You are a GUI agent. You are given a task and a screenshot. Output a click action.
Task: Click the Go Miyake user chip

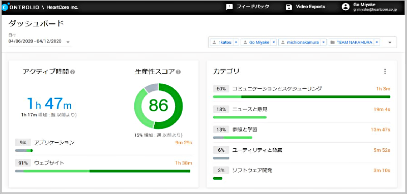258,42
